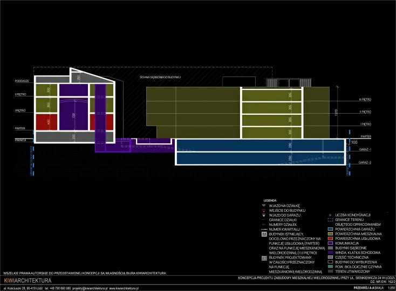Click the 'PODDASZE' level label on left
The width and height of the screenshot is (396, 291).
tap(23, 81)
